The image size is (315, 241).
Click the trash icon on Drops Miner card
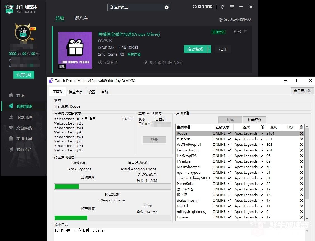pos(245,32)
